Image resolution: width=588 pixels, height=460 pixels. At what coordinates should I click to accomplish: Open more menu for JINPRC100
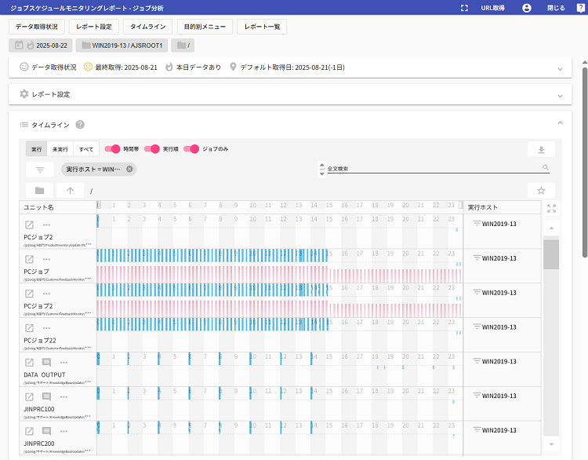[64, 397]
